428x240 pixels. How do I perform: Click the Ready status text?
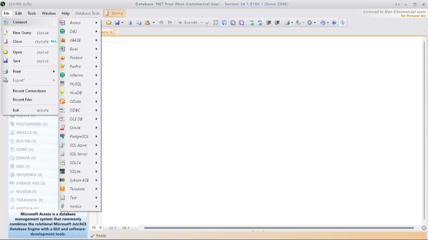101,235
